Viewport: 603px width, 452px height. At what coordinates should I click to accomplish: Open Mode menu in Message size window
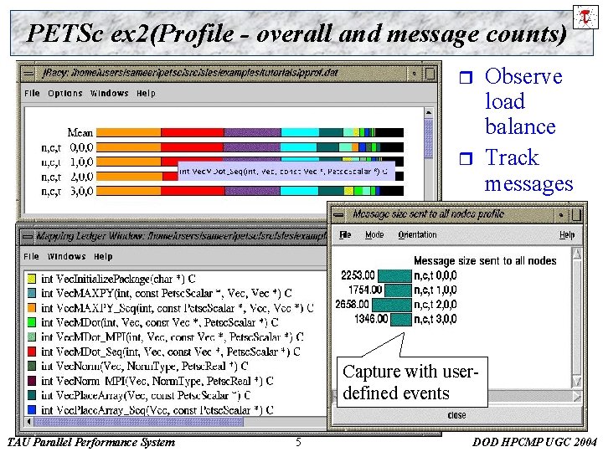click(374, 234)
